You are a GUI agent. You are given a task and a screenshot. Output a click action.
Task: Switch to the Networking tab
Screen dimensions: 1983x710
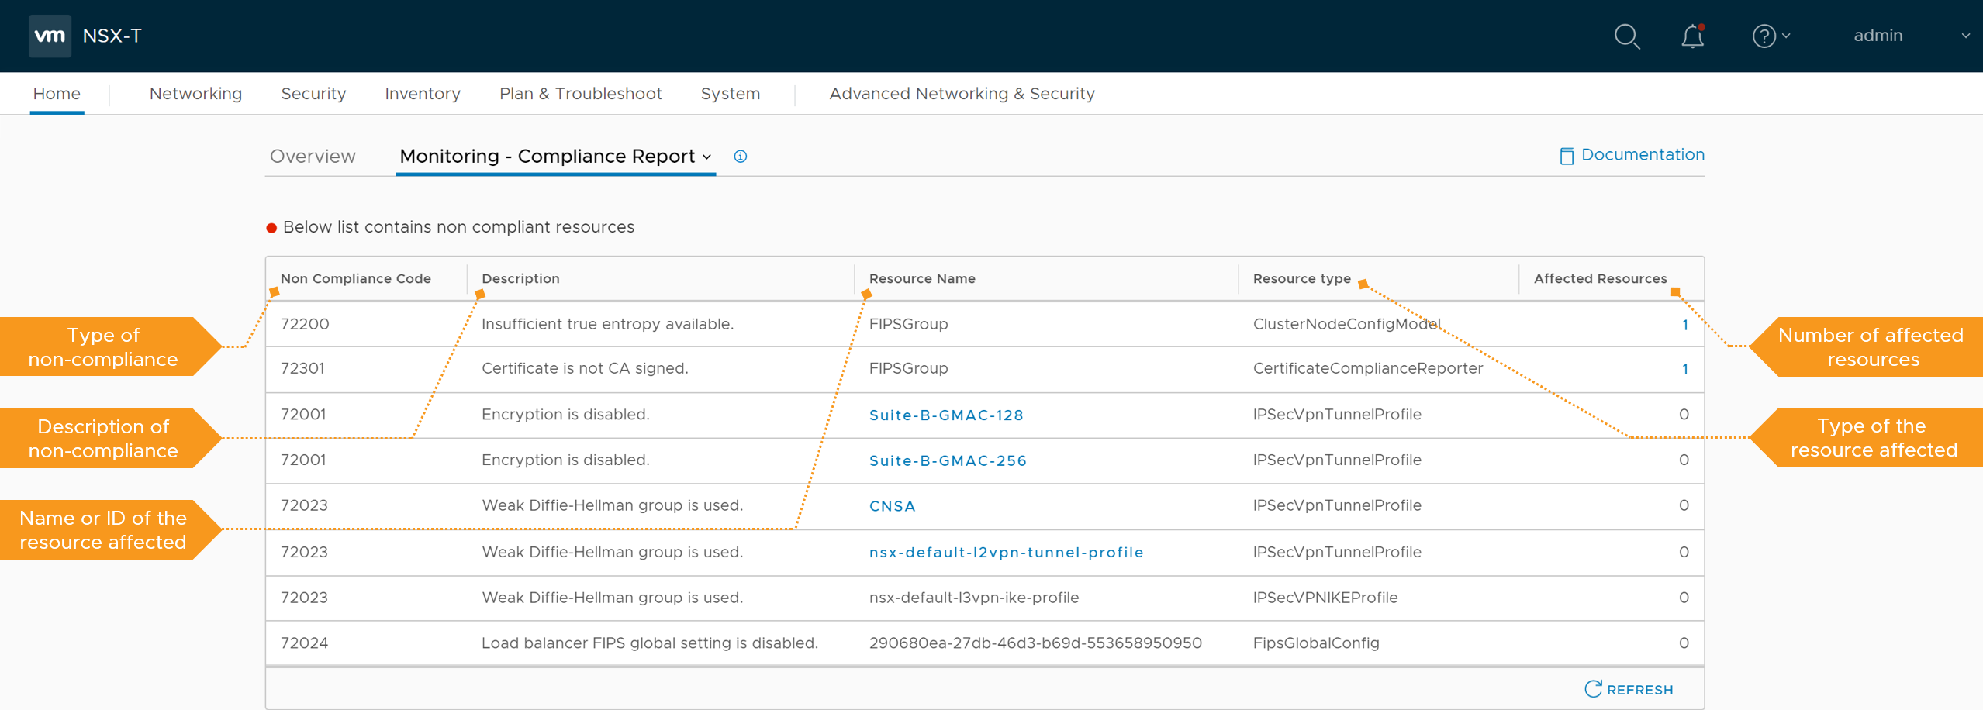(195, 94)
